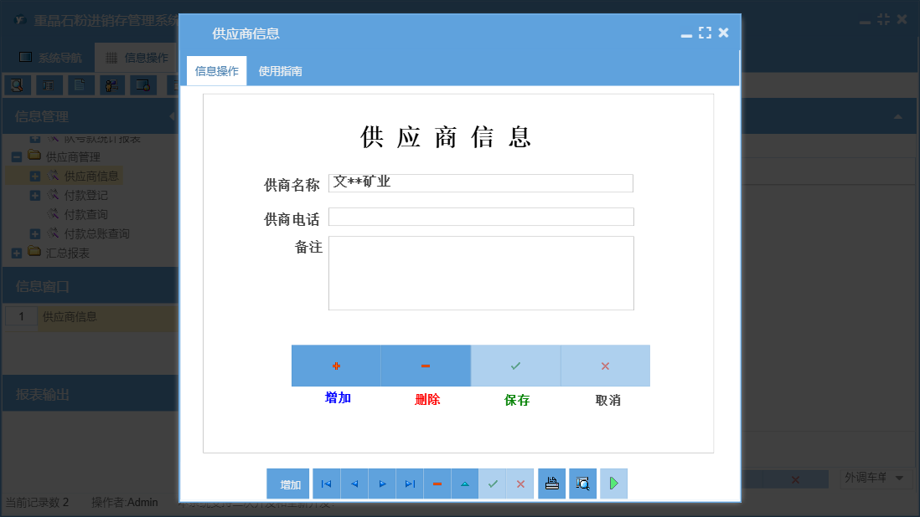Expand the 汇总报表 tree node
Viewport: 920px width, 517px height.
click(x=17, y=253)
